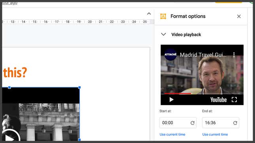255x143 pixels.
Task: Use current time for Start at
Action: (172, 134)
